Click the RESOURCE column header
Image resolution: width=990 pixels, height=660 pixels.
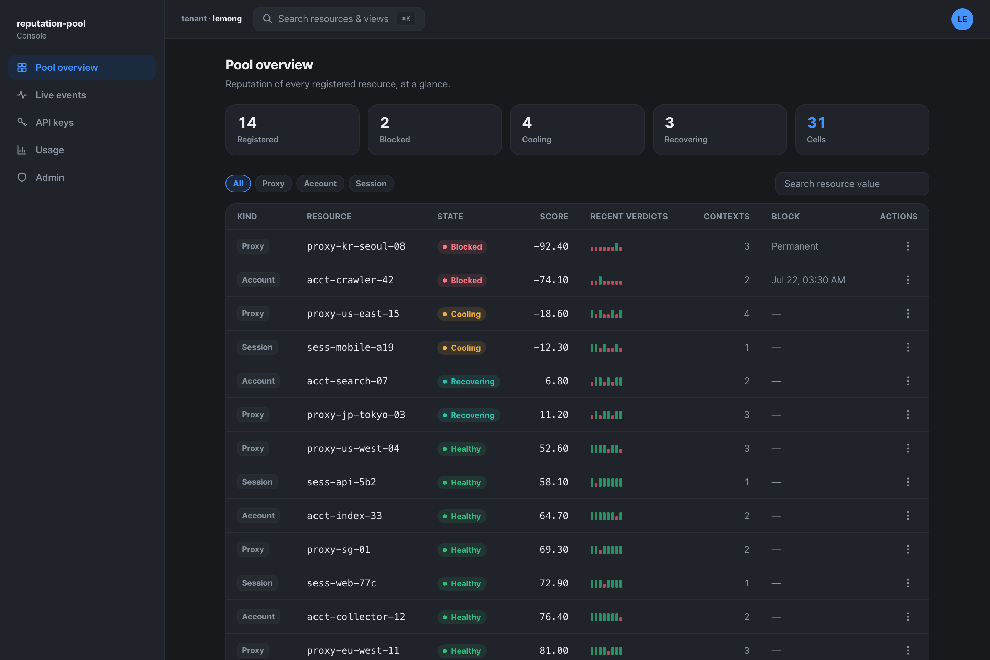(329, 216)
